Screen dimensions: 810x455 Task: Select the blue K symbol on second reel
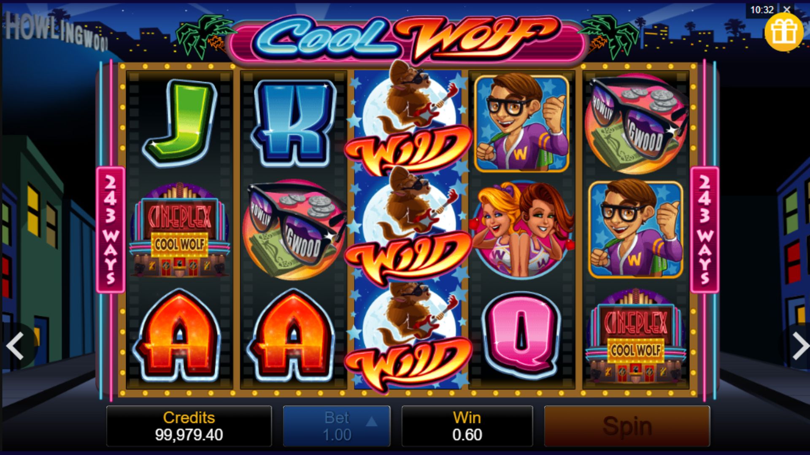[293, 122]
